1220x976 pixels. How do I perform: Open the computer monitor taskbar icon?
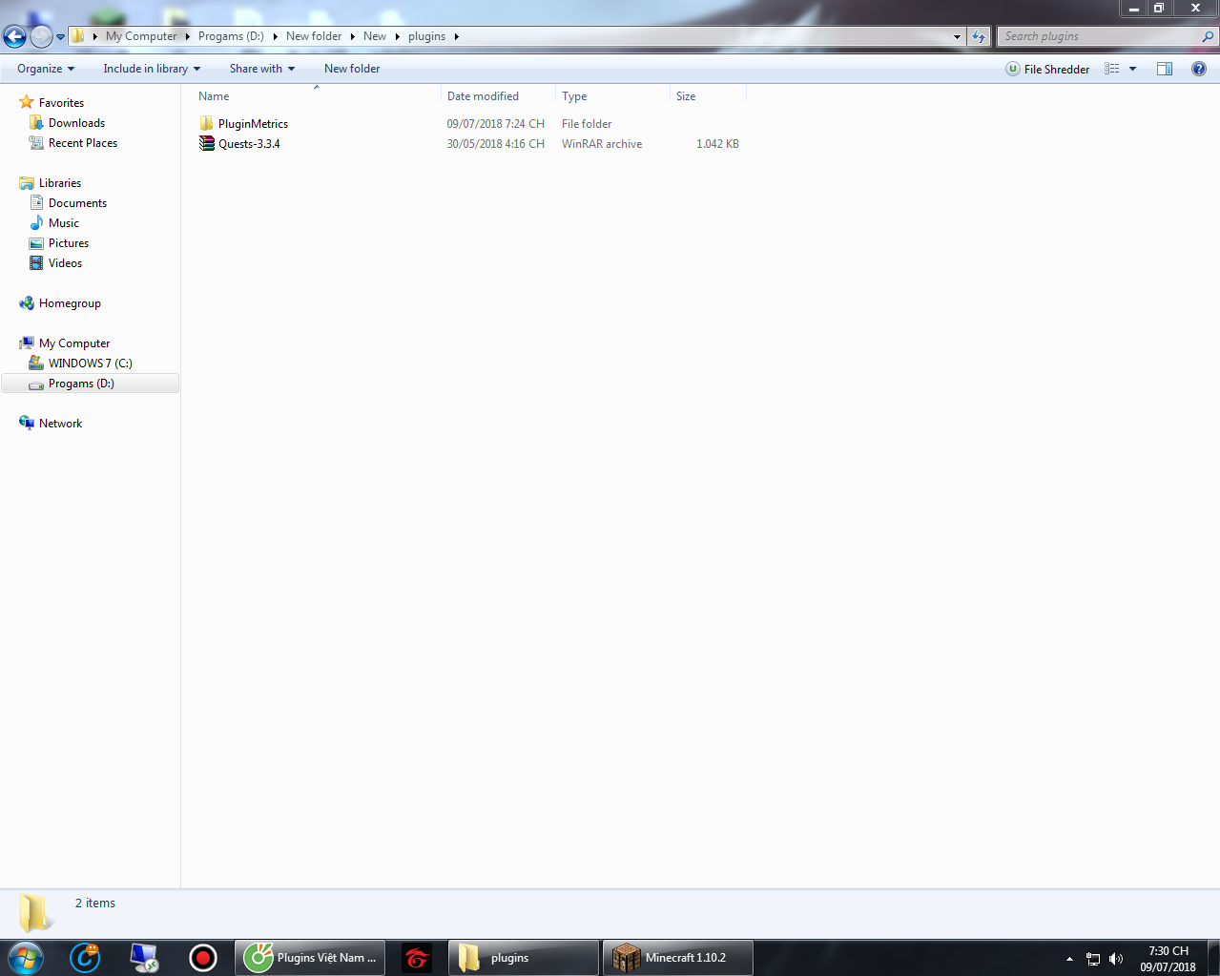[x=144, y=957]
